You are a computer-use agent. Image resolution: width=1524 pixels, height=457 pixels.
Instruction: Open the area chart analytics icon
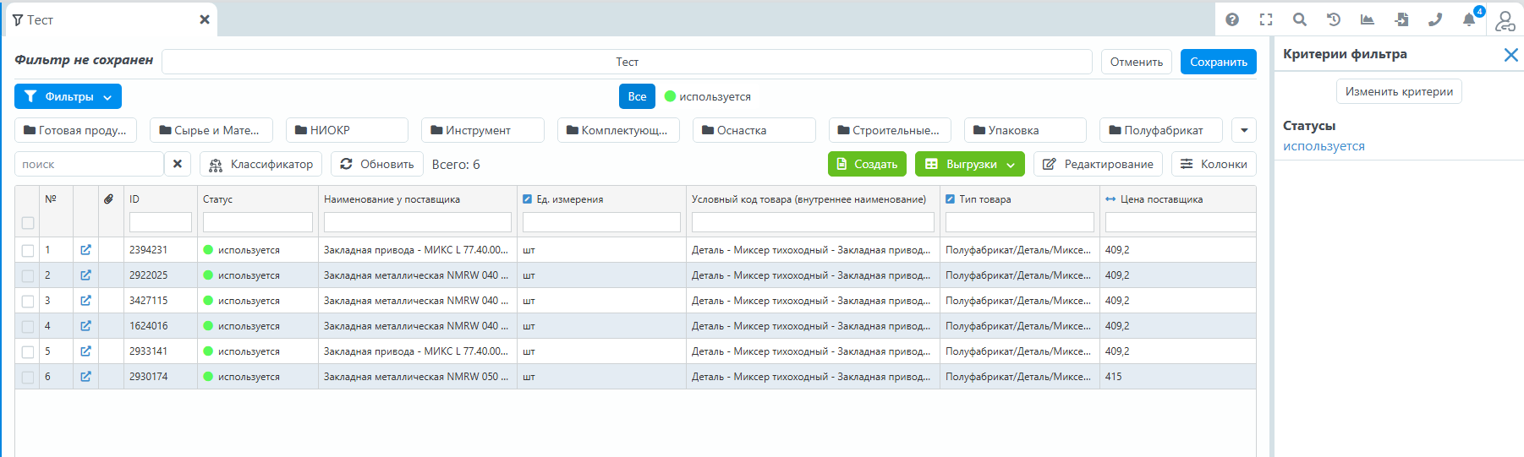pos(1368,19)
